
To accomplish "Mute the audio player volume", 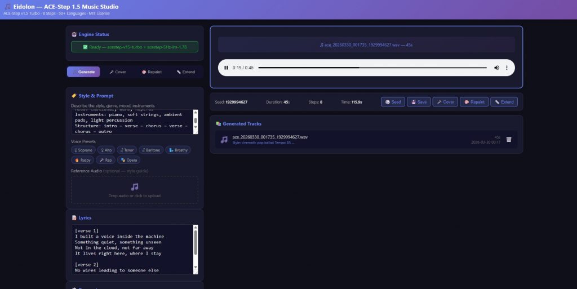I will [x=497, y=68].
